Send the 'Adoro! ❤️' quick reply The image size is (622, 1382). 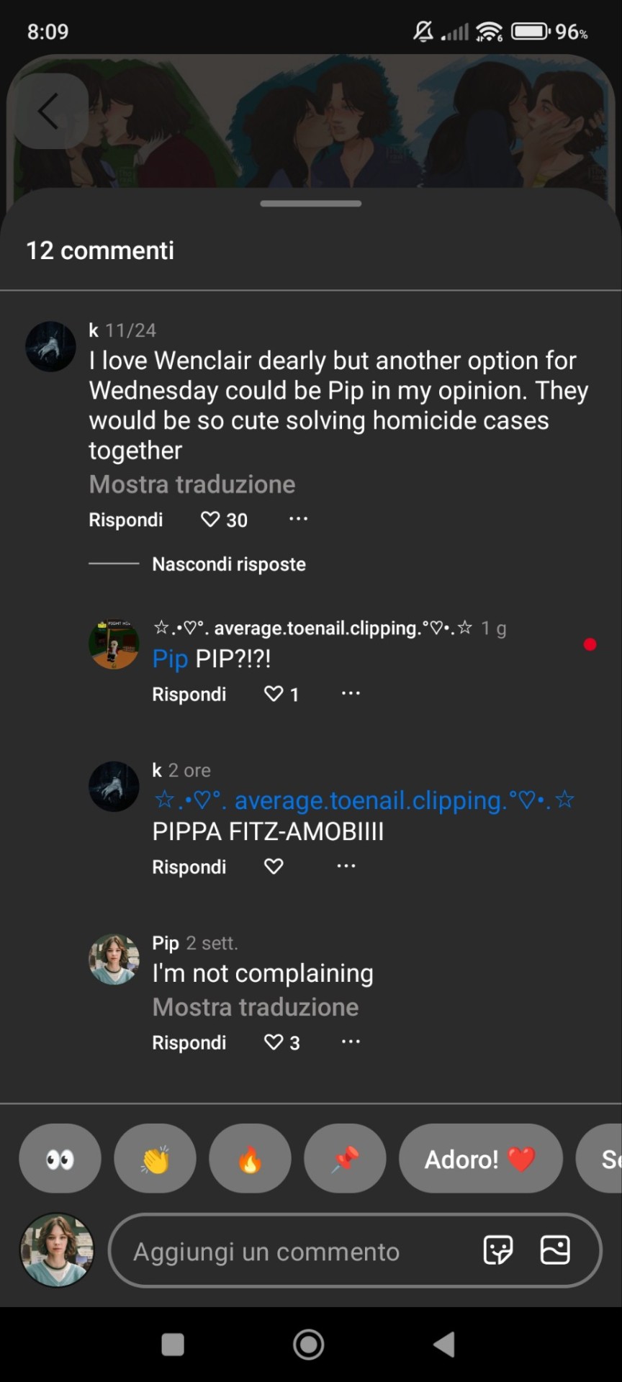[x=481, y=1158]
